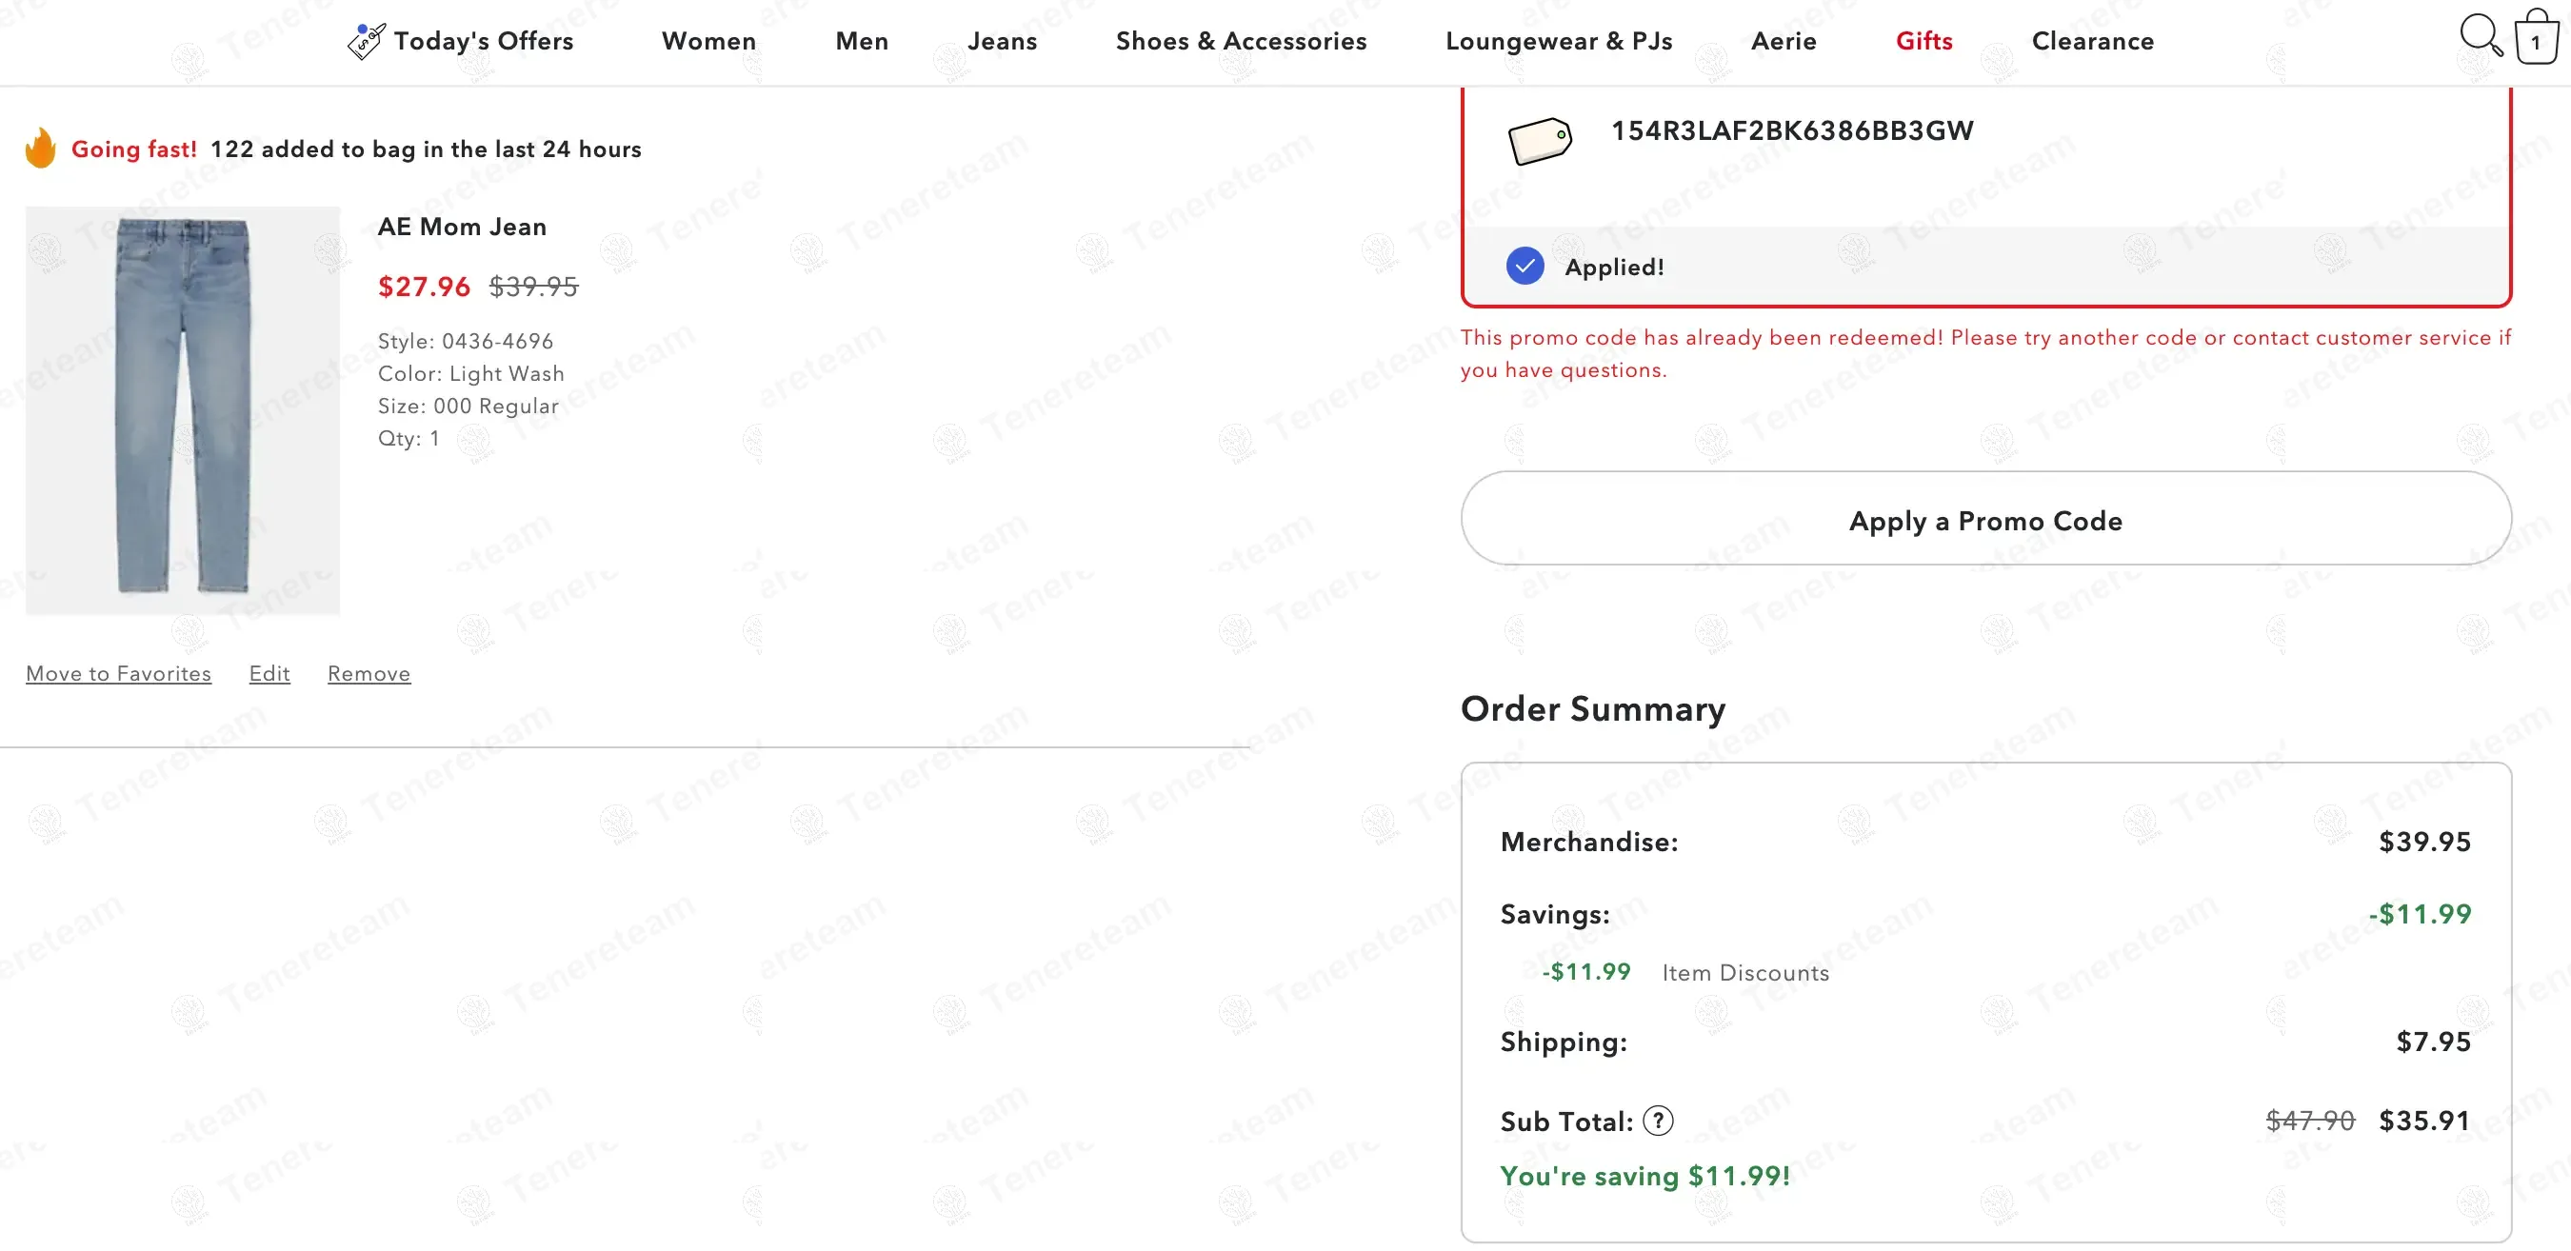Click the search magnifier icon
This screenshot has width=2571, height=1251.
pyautogui.click(x=2481, y=36)
